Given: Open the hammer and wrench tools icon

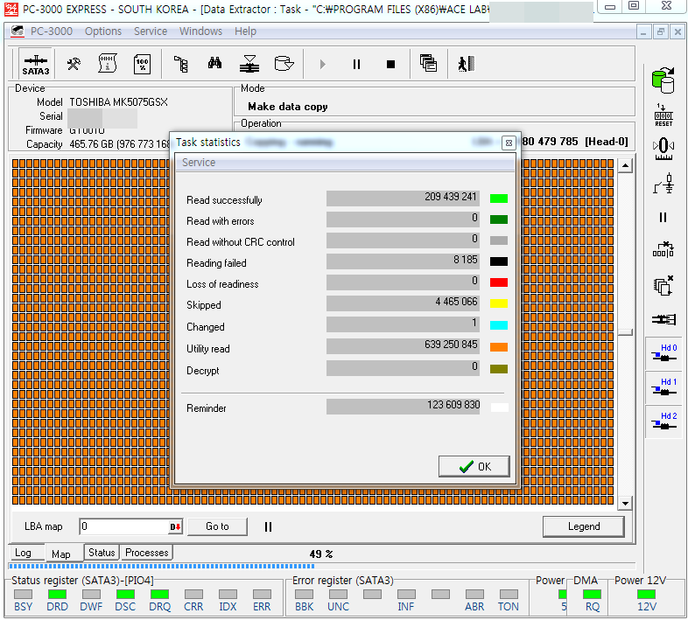Looking at the screenshot, I should pos(74,65).
